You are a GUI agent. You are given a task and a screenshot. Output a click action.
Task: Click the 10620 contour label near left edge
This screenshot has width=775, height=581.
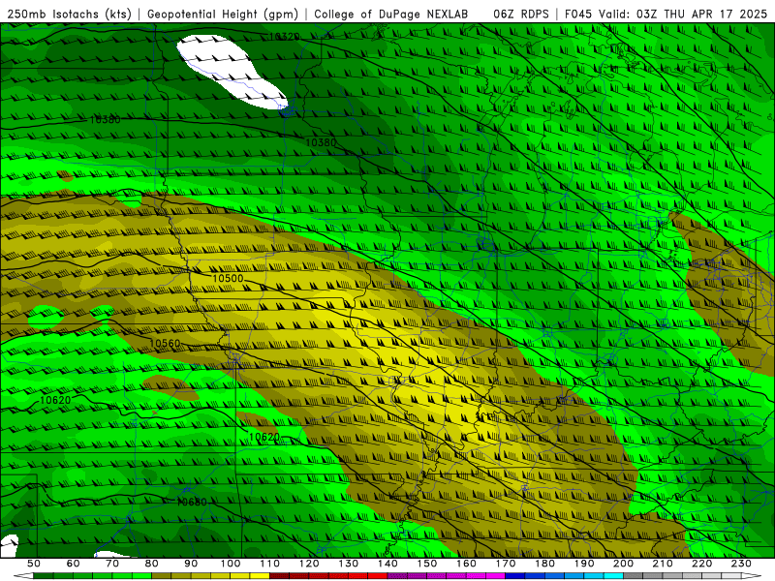pyautogui.click(x=55, y=400)
